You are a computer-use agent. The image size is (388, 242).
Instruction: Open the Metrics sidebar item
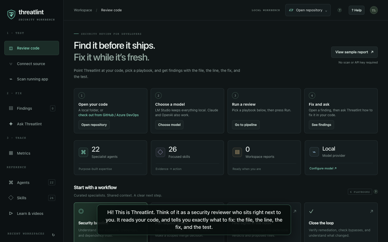point(32,153)
